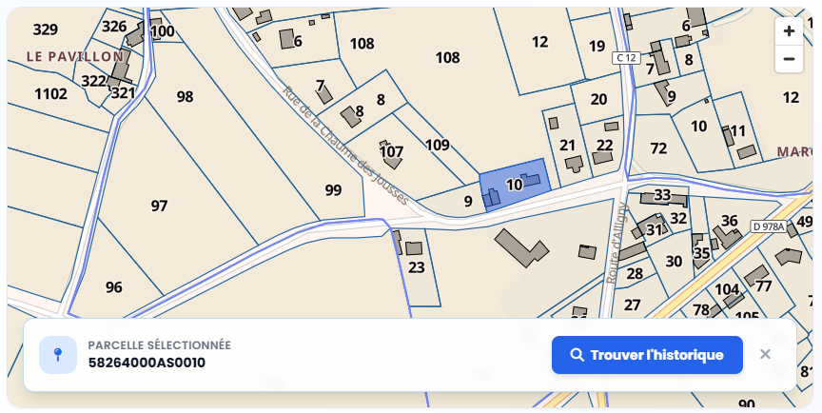
Task: Click the blue pin icon
Action: (x=58, y=355)
